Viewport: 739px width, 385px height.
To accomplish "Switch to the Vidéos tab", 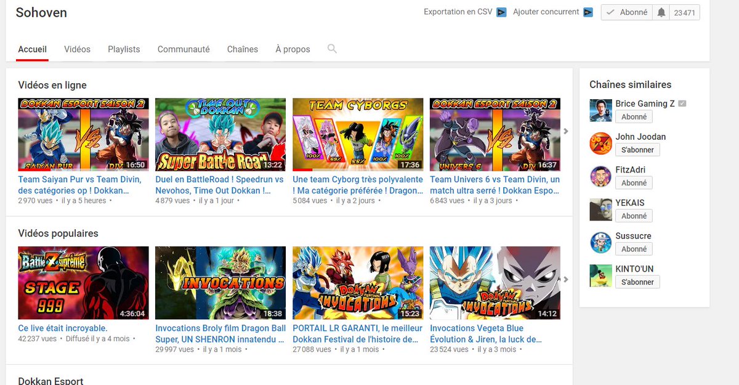I will (x=77, y=49).
